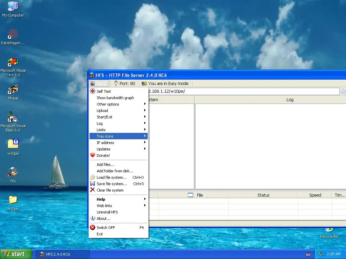Screen dimensions: 346x259
Task: Click the red cross Self Test icon
Action: click(93, 91)
